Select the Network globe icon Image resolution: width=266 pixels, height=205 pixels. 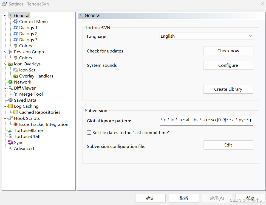pyautogui.click(x=10, y=82)
